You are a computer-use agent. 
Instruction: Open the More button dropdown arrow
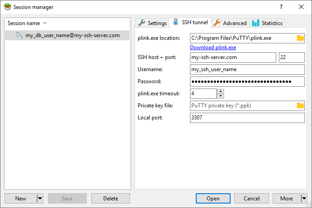tap(304, 199)
